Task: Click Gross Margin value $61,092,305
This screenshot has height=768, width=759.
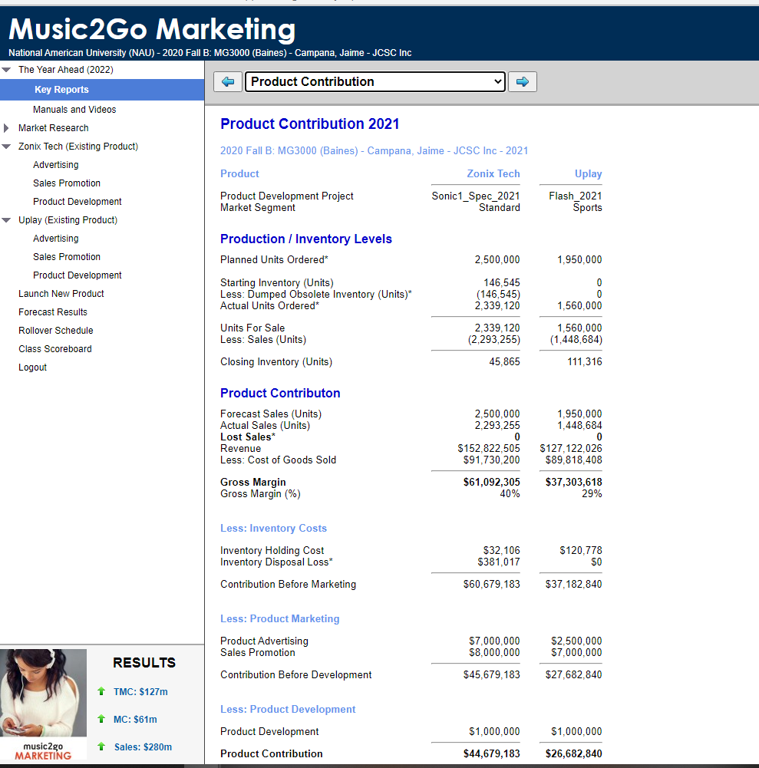Action: click(492, 483)
